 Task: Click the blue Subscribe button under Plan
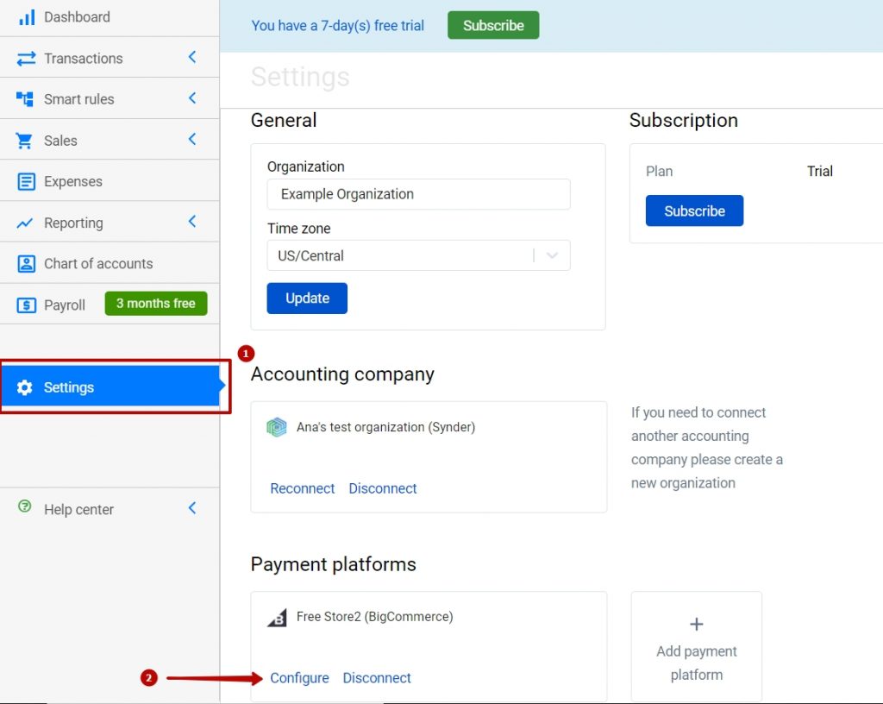click(694, 211)
